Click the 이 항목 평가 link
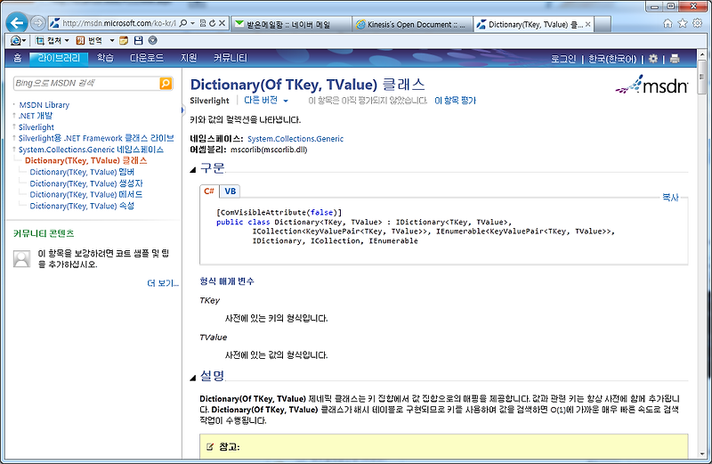This screenshot has height=464, width=712. coord(455,101)
